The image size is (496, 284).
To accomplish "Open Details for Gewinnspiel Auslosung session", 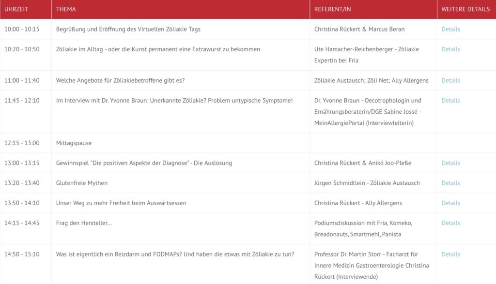I will [x=450, y=163].
